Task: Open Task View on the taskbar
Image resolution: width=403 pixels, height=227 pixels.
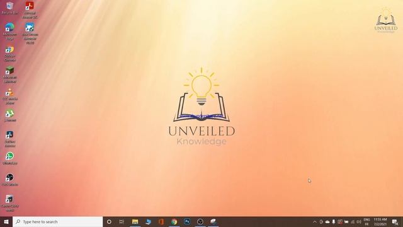Action: point(122,221)
